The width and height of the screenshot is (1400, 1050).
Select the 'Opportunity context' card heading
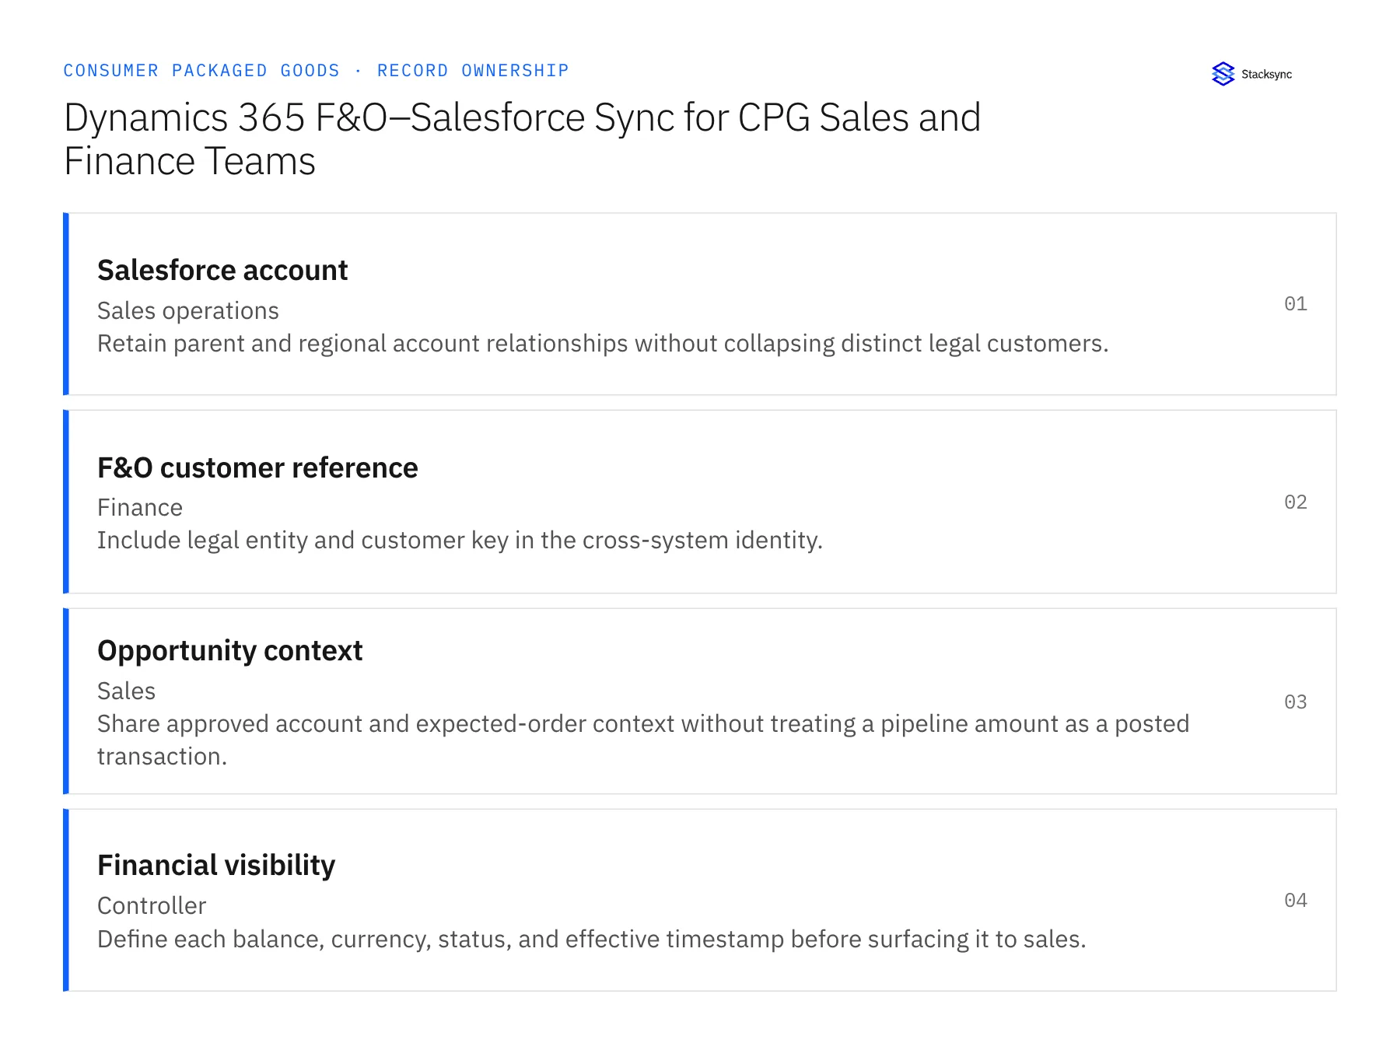pos(230,651)
